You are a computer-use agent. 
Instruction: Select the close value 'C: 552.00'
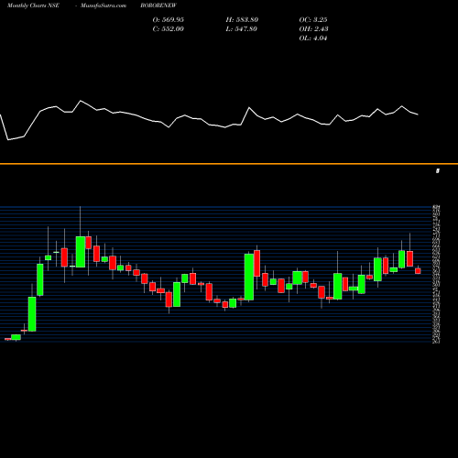(169, 29)
